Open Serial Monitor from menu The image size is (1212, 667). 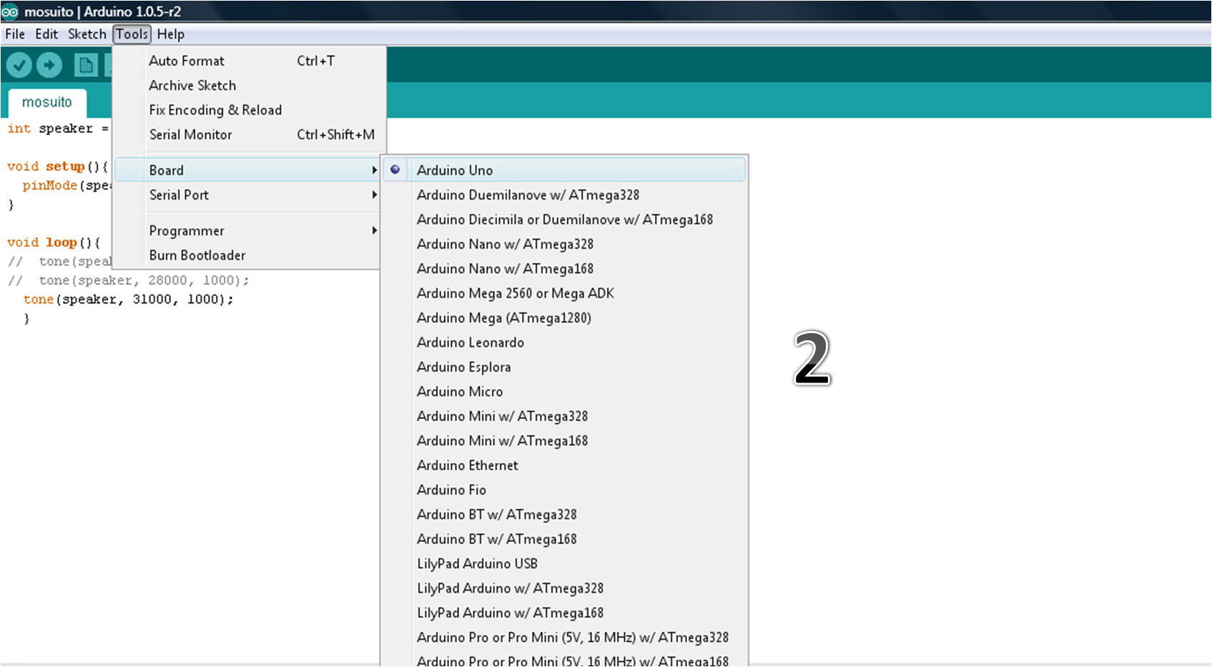pos(247,134)
